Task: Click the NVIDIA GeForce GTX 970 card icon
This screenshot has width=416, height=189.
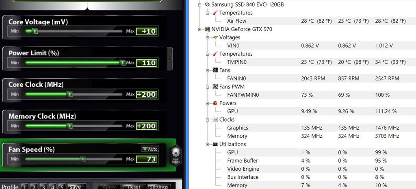Action: pyautogui.click(x=208, y=29)
